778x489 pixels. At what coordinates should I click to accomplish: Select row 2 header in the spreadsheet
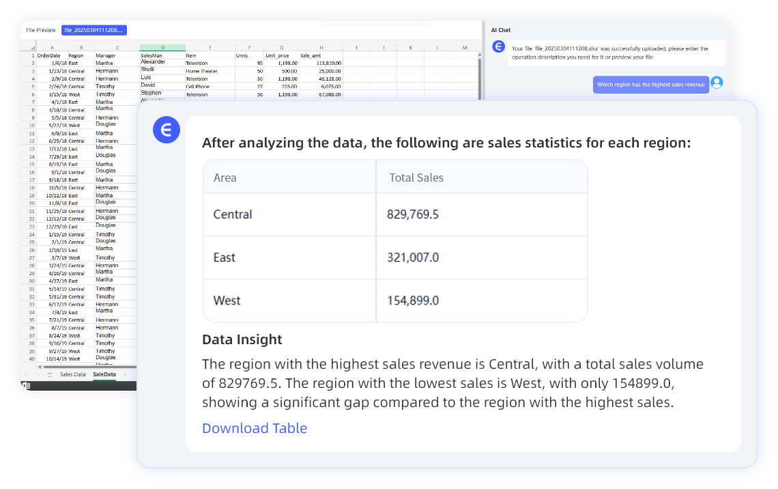(x=31, y=63)
